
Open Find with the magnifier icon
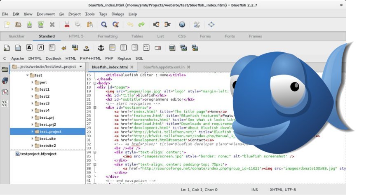[104, 25]
